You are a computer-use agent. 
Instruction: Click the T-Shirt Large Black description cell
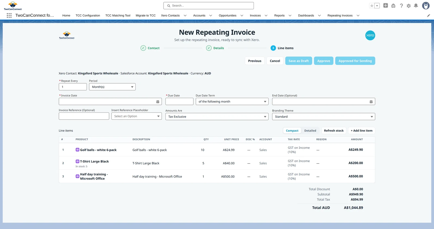coord(146,163)
